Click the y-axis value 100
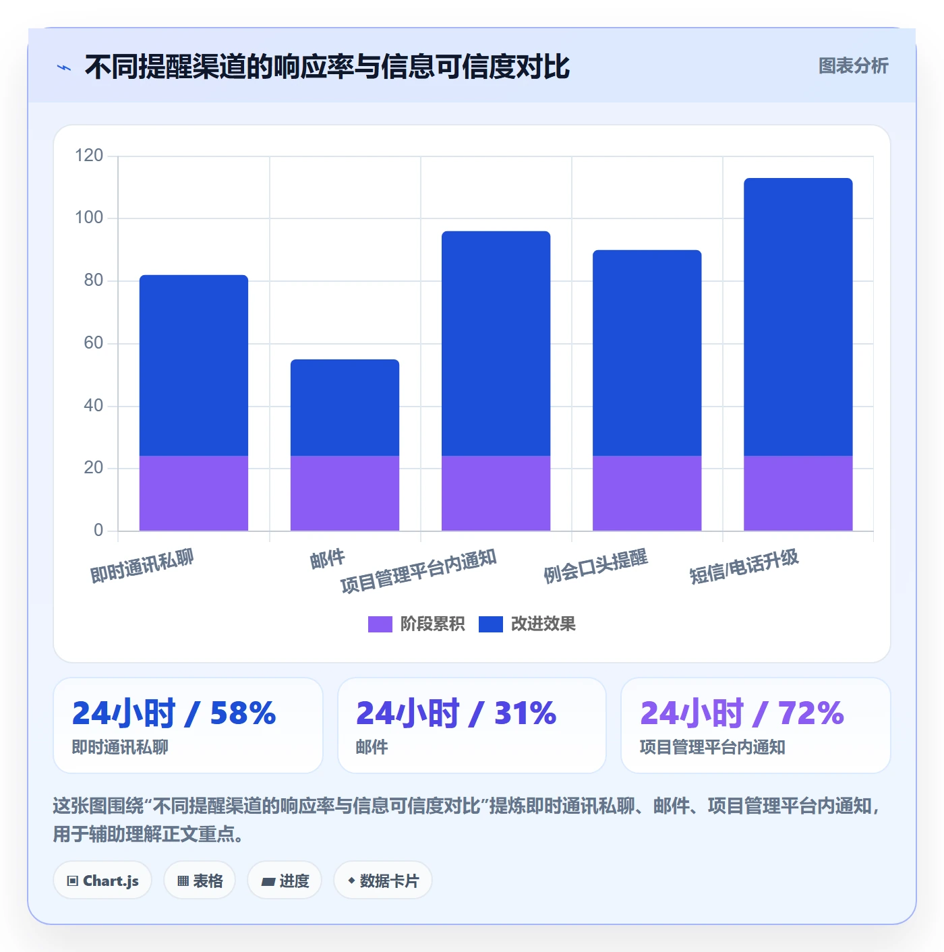This screenshot has width=944, height=952. (89, 218)
